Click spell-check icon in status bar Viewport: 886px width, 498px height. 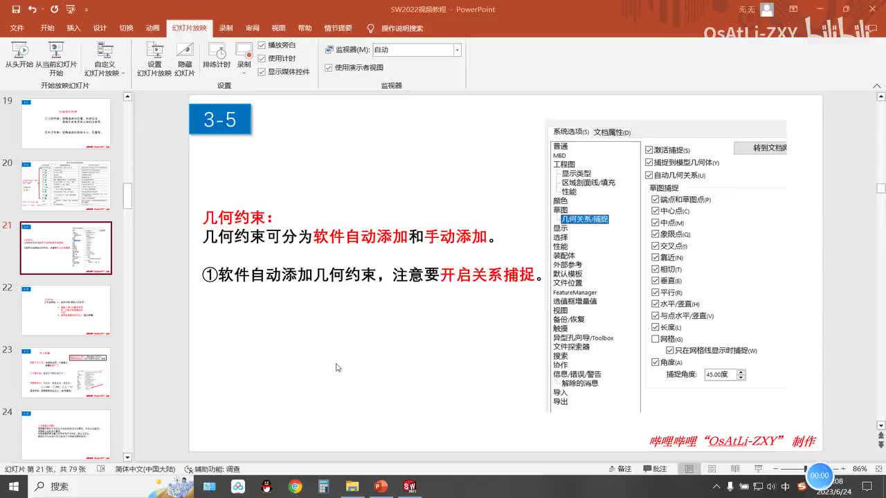(x=101, y=468)
